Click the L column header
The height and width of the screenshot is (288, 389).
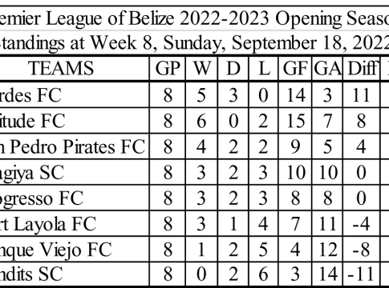(x=263, y=68)
